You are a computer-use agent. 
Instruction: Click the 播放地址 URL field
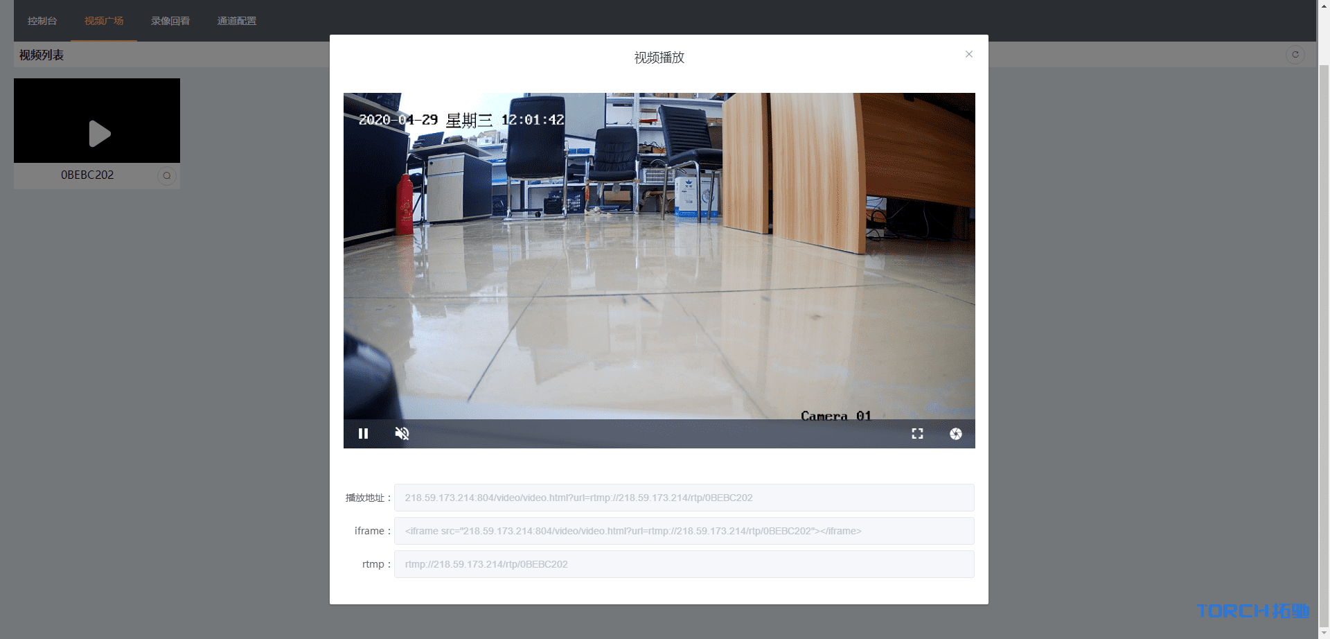click(x=683, y=497)
